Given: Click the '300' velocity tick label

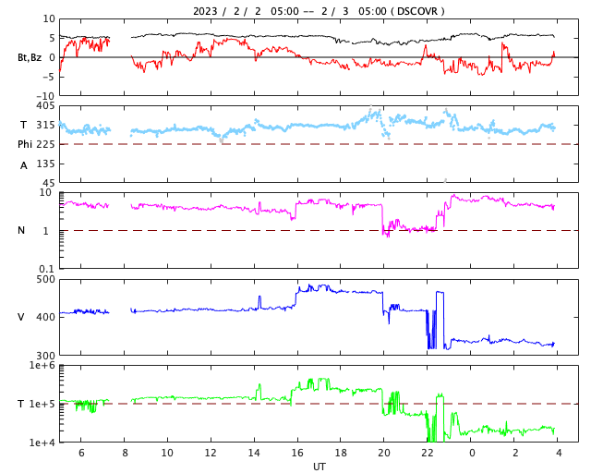Looking at the screenshot, I should [x=45, y=356].
